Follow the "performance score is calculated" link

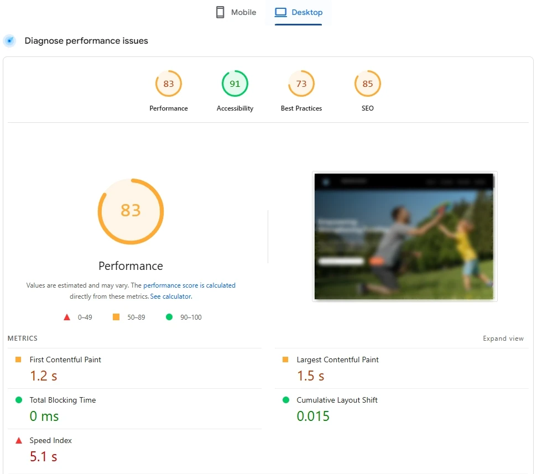point(190,285)
